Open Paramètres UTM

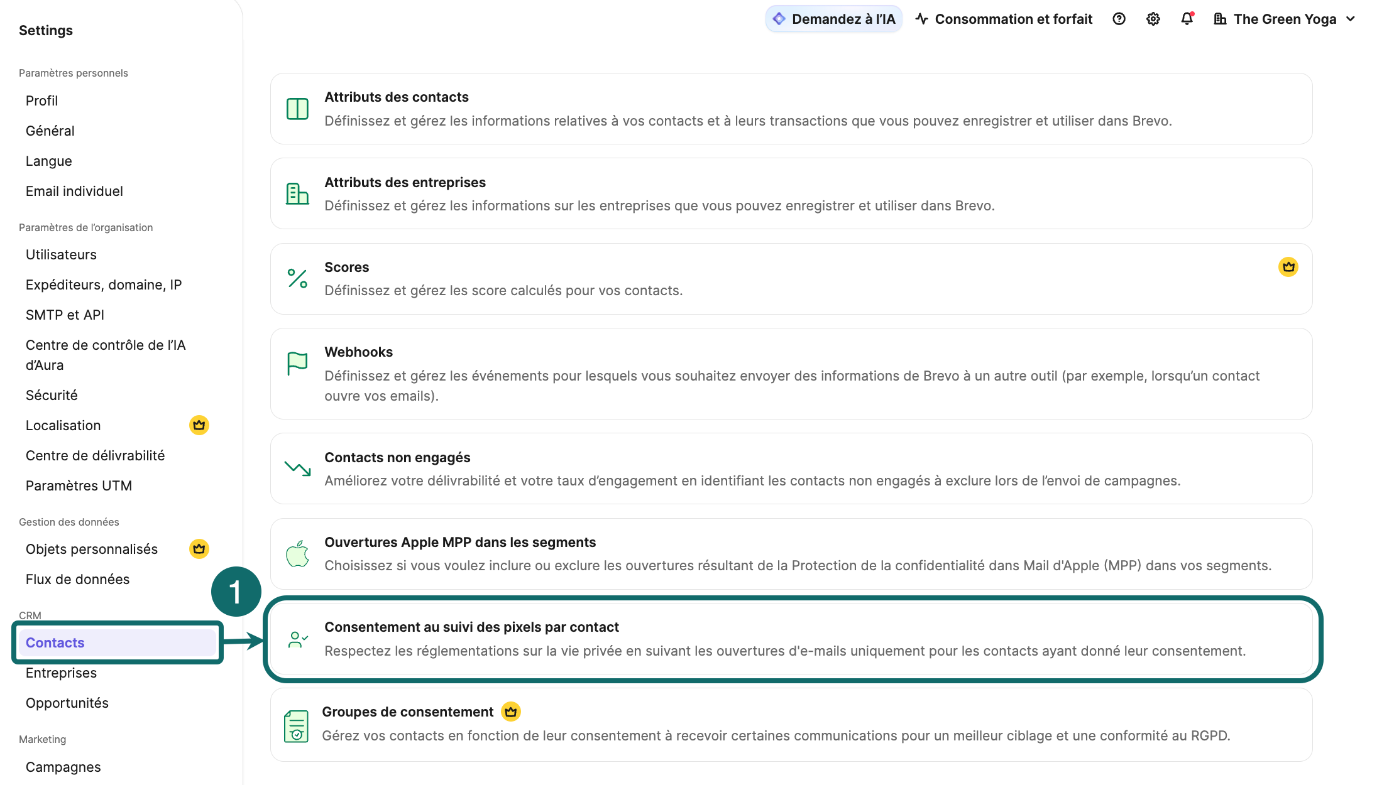click(x=79, y=485)
